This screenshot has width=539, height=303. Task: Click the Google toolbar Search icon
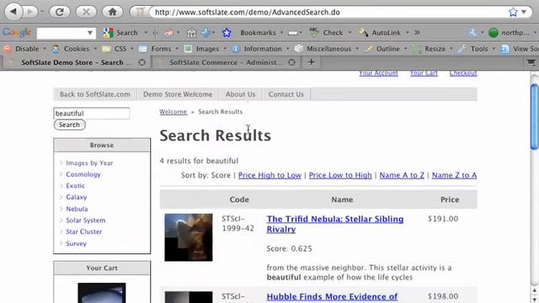(x=108, y=33)
